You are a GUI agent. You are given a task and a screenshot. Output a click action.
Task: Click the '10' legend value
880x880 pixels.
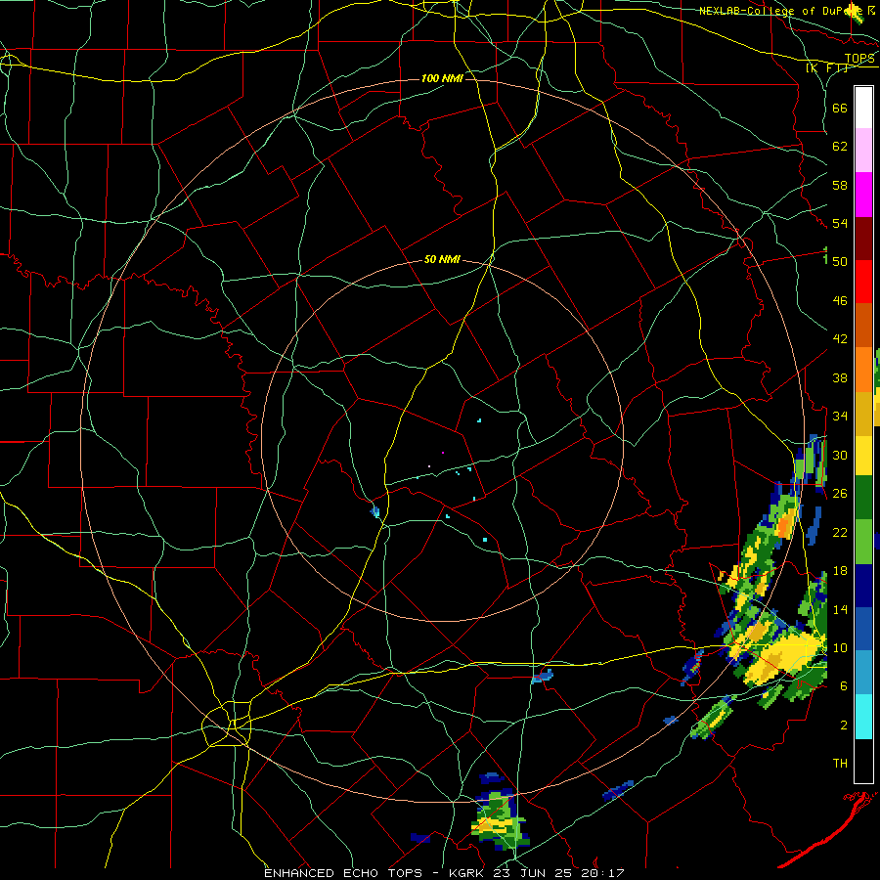coord(840,647)
